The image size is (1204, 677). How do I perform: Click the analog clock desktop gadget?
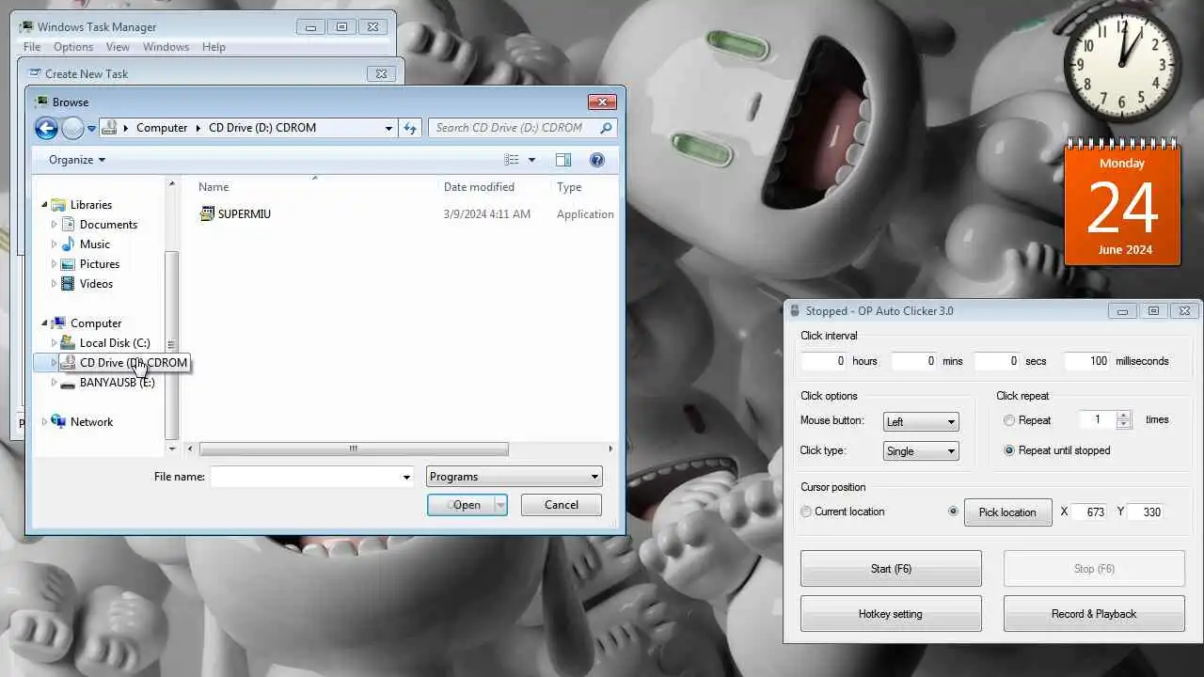tap(1122, 65)
